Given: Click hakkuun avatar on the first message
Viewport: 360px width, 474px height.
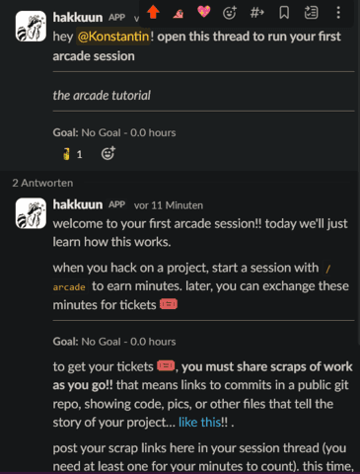Looking at the screenshot, I should [x=31, y=26].
